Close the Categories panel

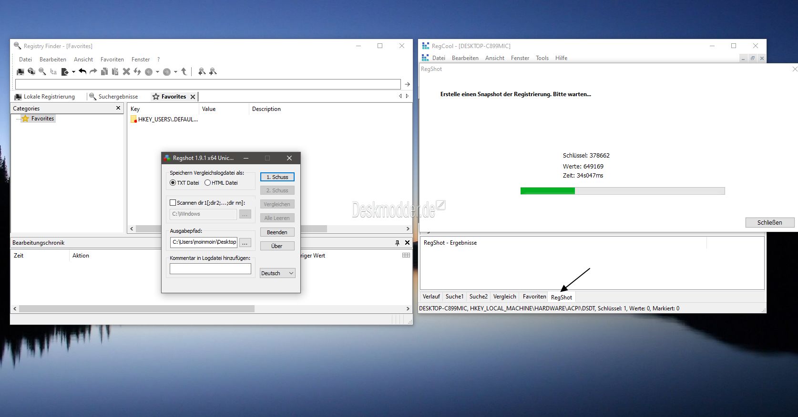click(x=118, y=108)
